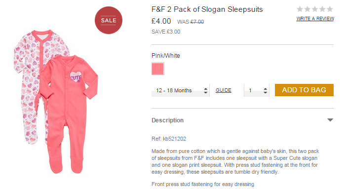
Task: Open the size GUIDE link
Action: 224,90
